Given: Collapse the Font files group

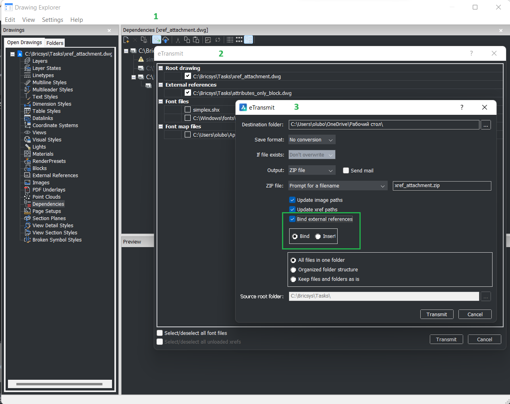Looking at the screenshot, I should (x=161, y=101).
